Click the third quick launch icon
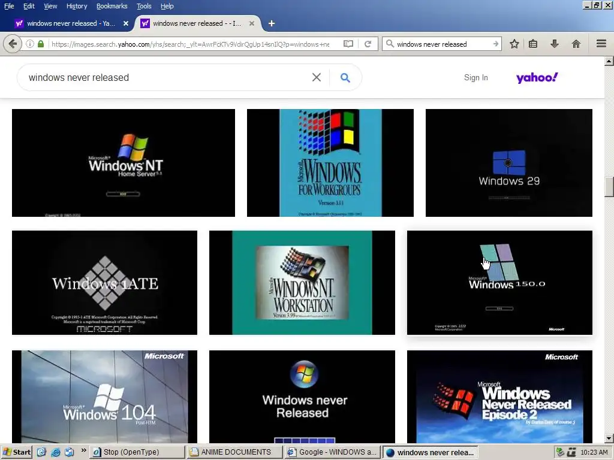 pyautogui.click(x=70, y=452)
